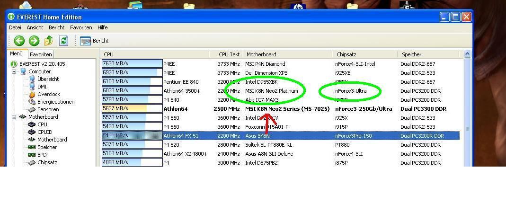Select the EVEREST v2.20.405 root tree node
This screenshot has width=506, height=212.
38,64
